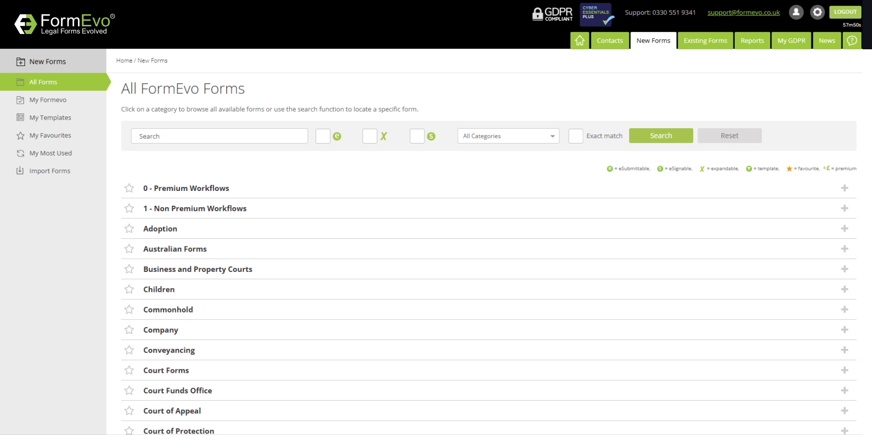The height and width of the screenshot is (435, 872).
Task: Open the Reports tab
Action: tap(752, 41)
